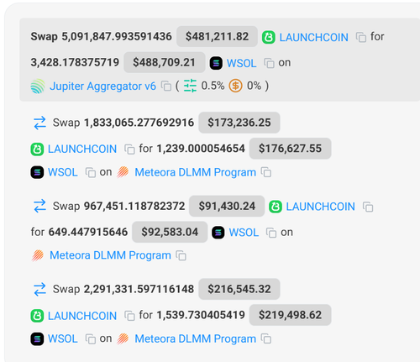
Task: Copy Meteora DLMM Program address in the last swap
Action: 266,338
